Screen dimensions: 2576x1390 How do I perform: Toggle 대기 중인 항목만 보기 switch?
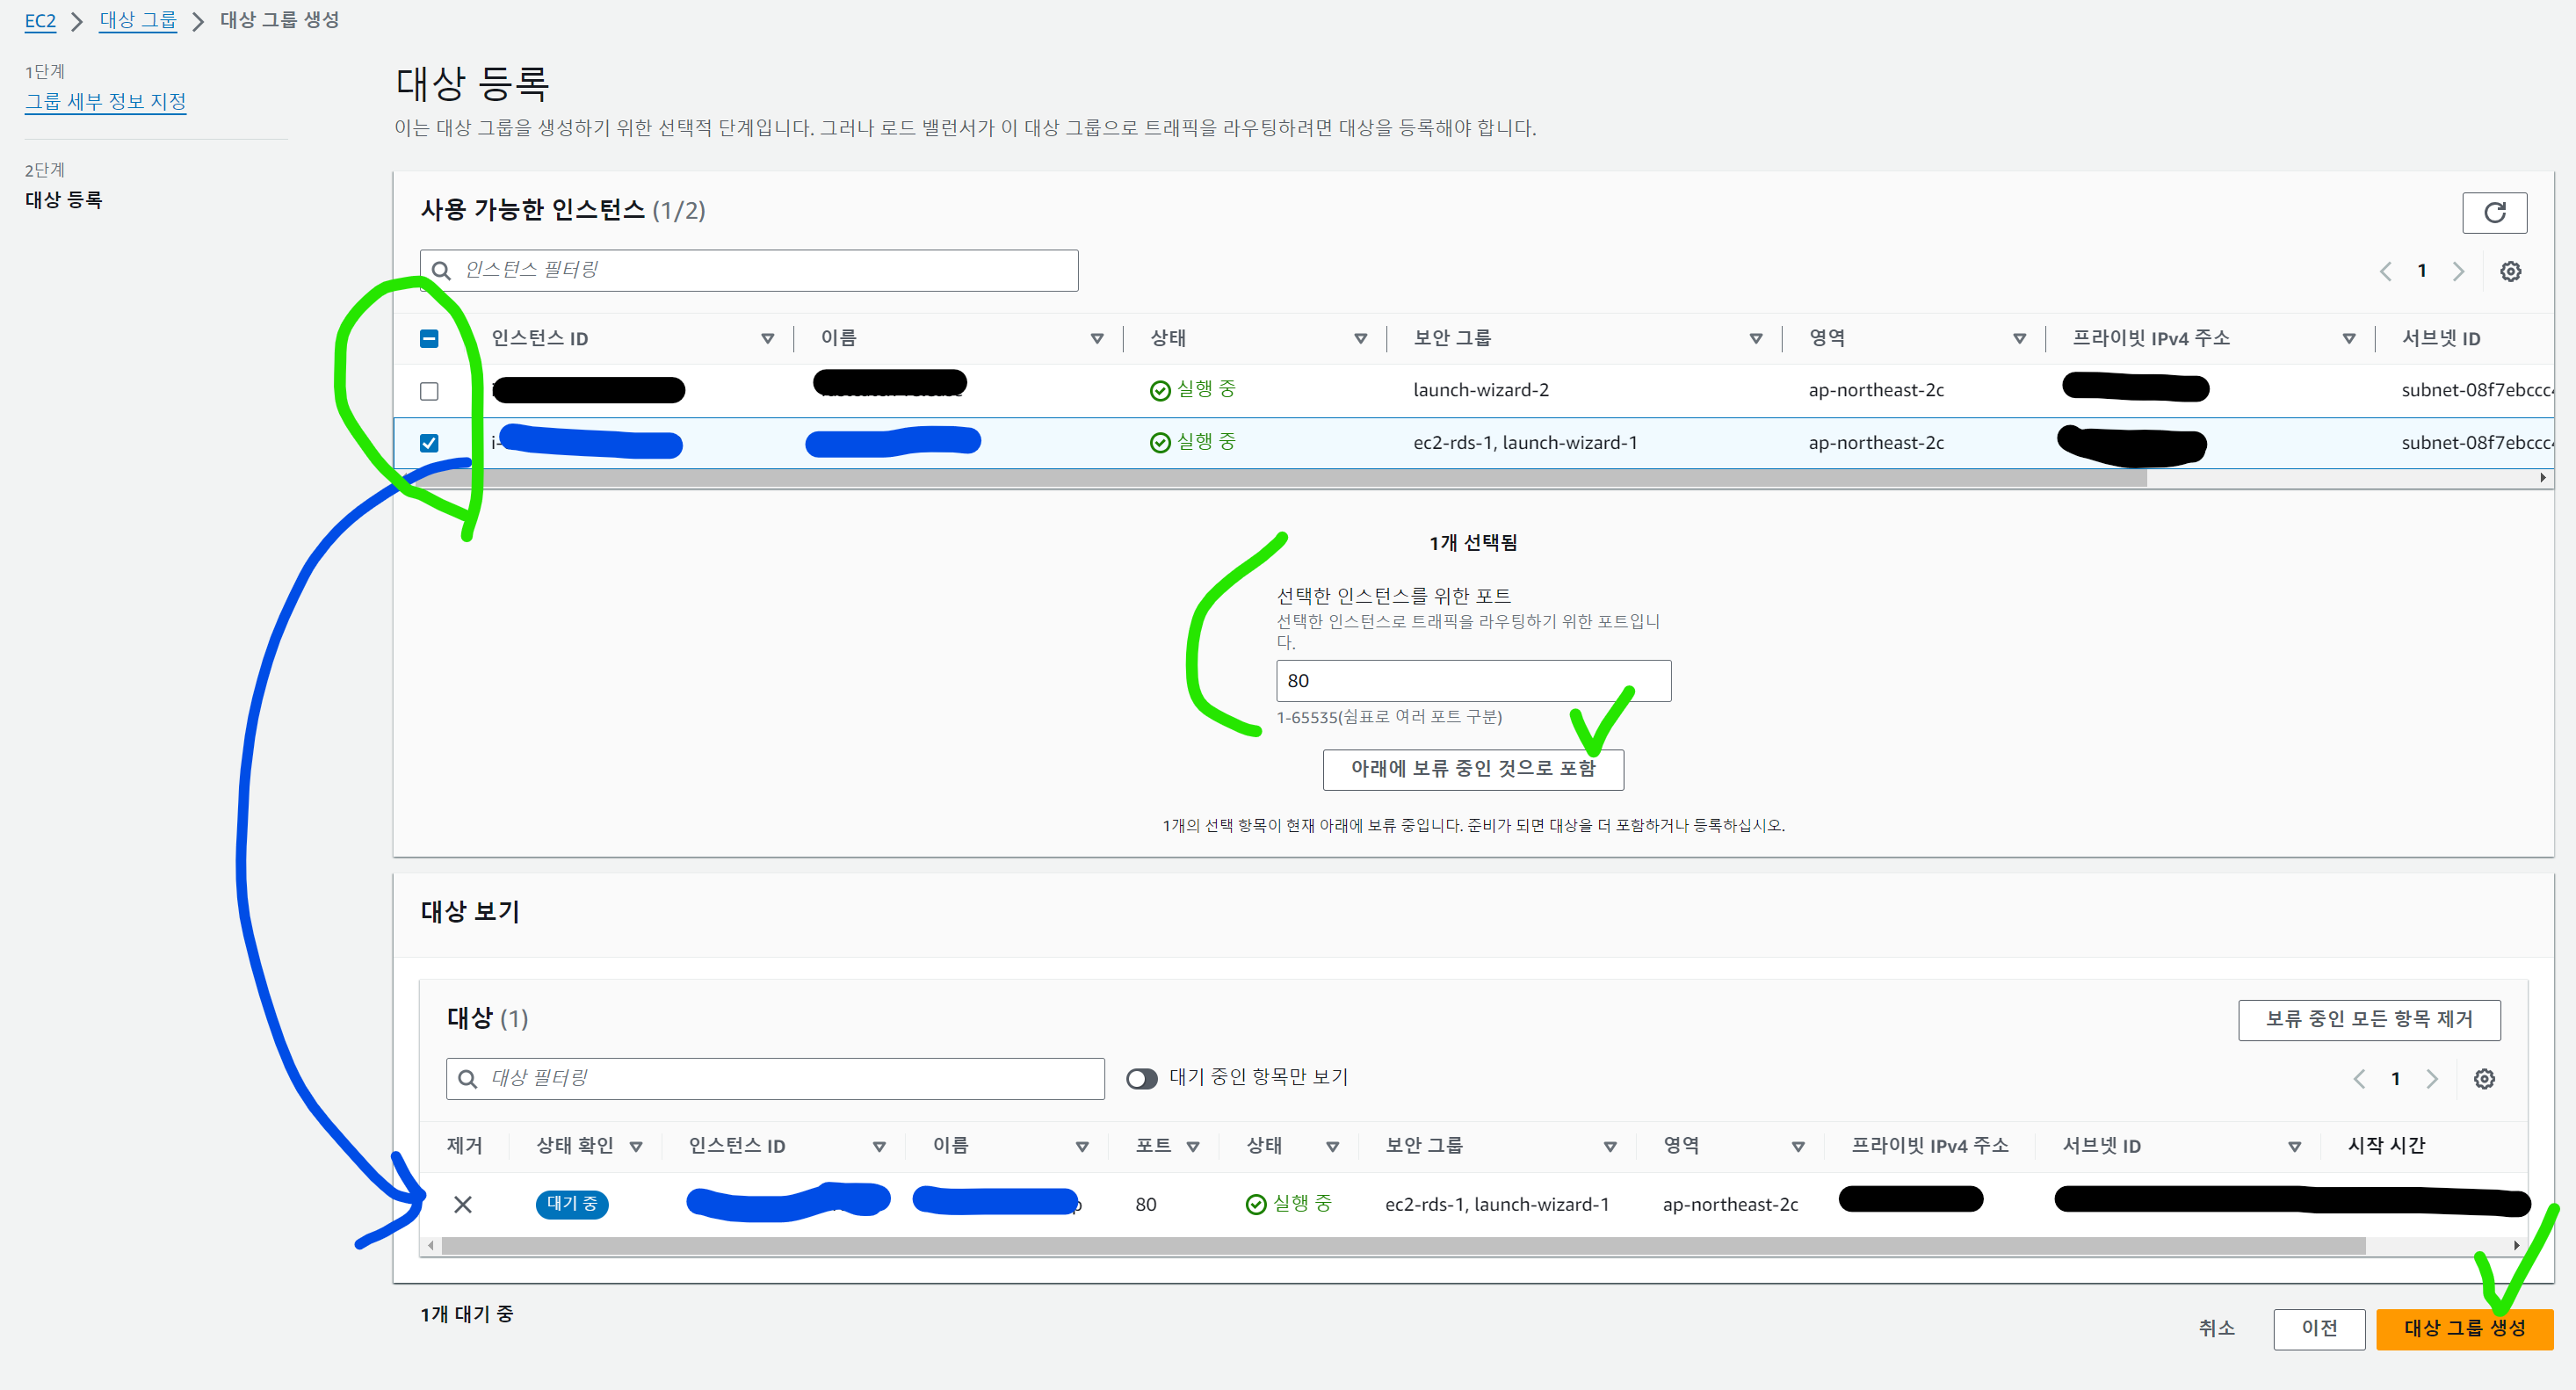pyautogui.click(x=1141, y=1078)
